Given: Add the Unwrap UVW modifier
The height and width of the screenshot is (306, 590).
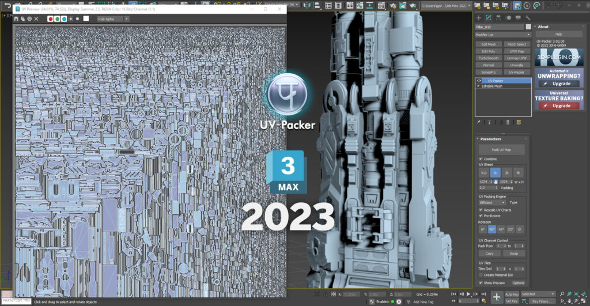Looking at the screenshot, I should (517, 58).
